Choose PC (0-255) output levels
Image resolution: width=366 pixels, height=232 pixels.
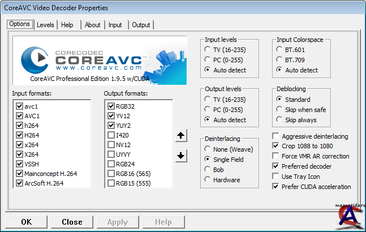[209, 109]
